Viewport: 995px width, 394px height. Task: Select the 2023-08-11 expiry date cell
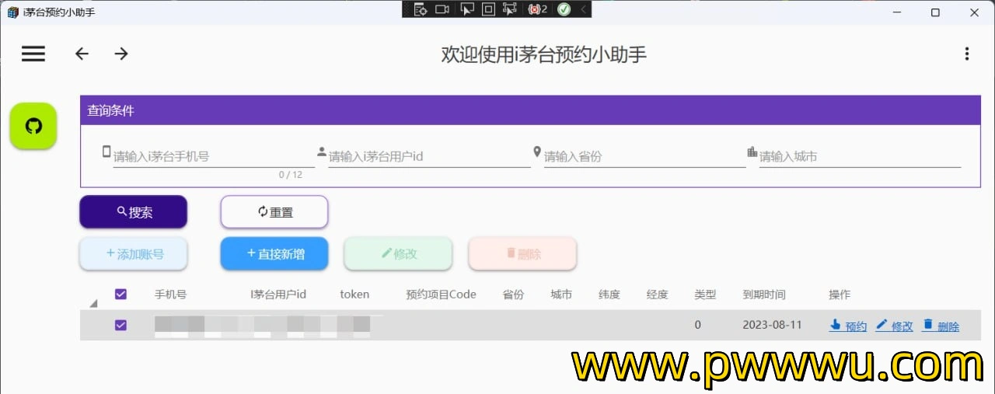(772, 325)
